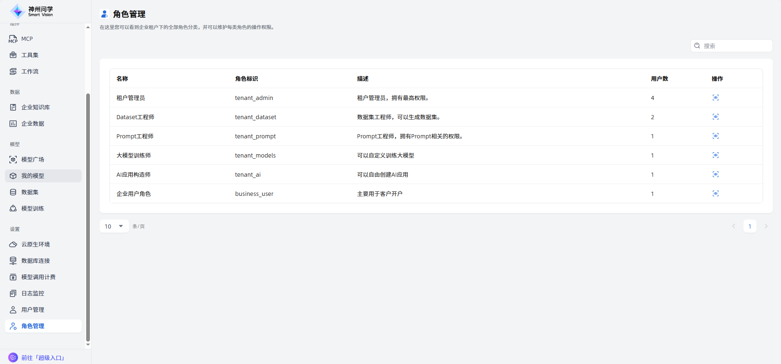Image resolution: width=781 pixels, height=364 pixels.
Task: Click previous page arrow in pagination
Action: pyautogui.click(x=734, y=226)
